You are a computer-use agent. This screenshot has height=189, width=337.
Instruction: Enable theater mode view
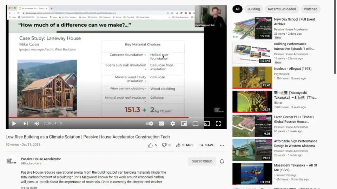[196, 124]
